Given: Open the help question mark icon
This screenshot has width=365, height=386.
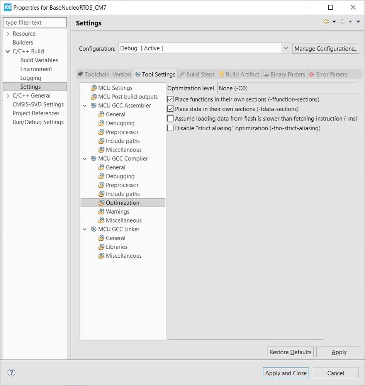Looking at the screenshot, I should [12, 372].
